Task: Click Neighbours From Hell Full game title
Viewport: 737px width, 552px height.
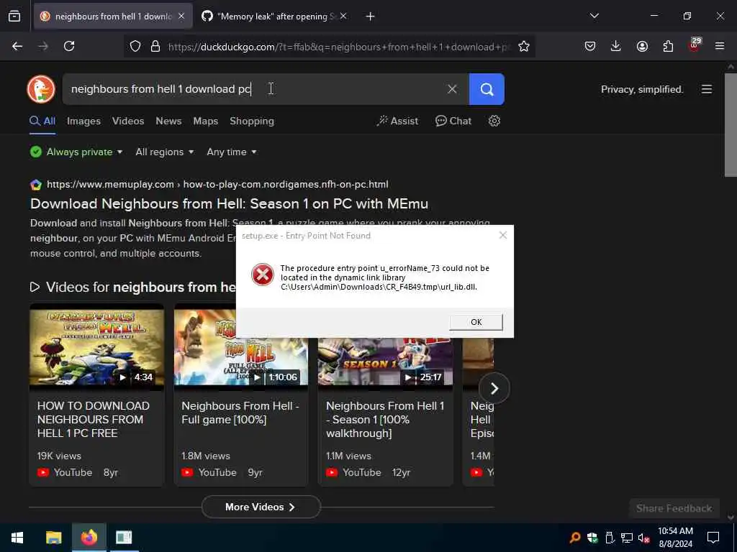Action: click(x=240, y=413)
